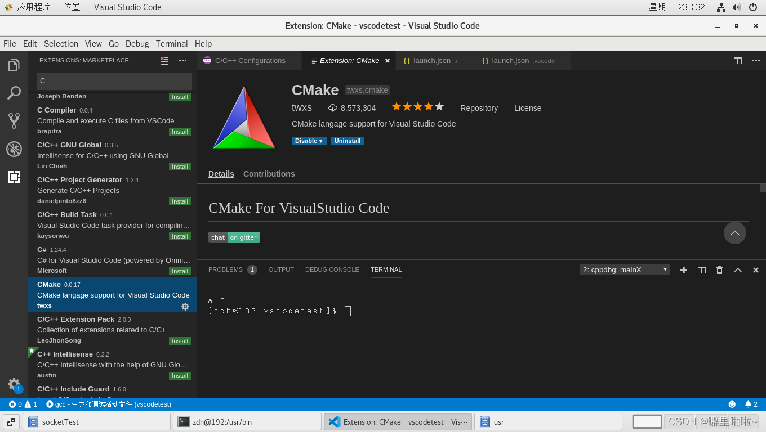Click errors and warnings count in status bar
Screen dimensions: 766x432
click(x=23, y=404)
